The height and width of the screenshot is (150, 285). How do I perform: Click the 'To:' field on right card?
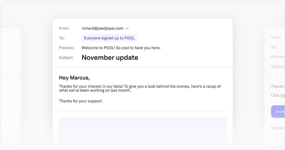pyautogui.click(x=274, y=47)
